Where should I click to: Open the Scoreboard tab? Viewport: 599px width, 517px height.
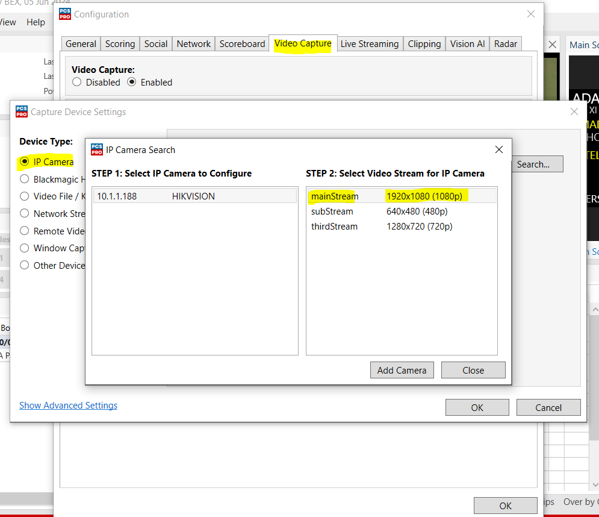(242, 44)
